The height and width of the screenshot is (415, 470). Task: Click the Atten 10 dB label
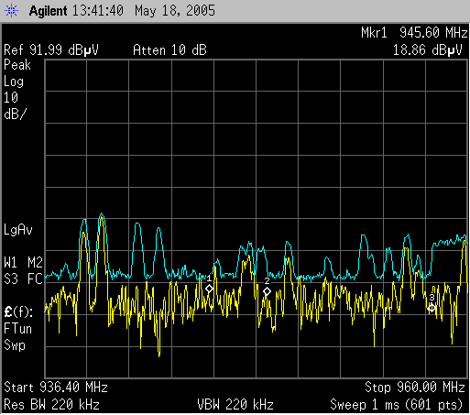(169, 50)
